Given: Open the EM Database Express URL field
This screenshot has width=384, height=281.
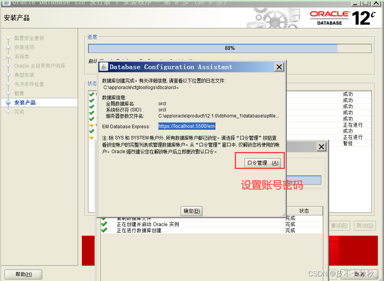Looking at the screenshot, I should pyautogui.click(x=186, y=126).
